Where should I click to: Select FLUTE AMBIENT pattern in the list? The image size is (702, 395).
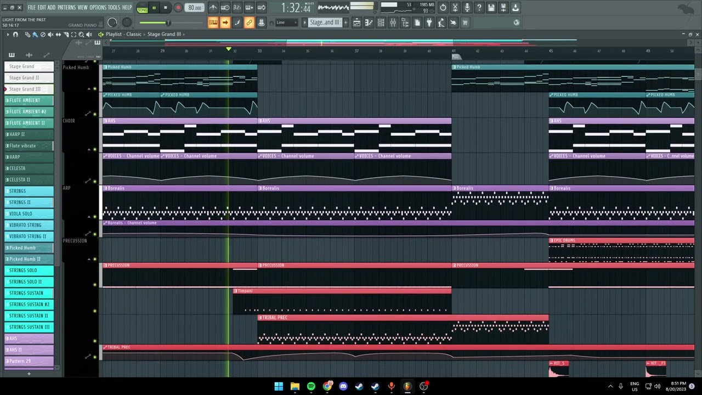pyautogui.click(x=29, y=100)
